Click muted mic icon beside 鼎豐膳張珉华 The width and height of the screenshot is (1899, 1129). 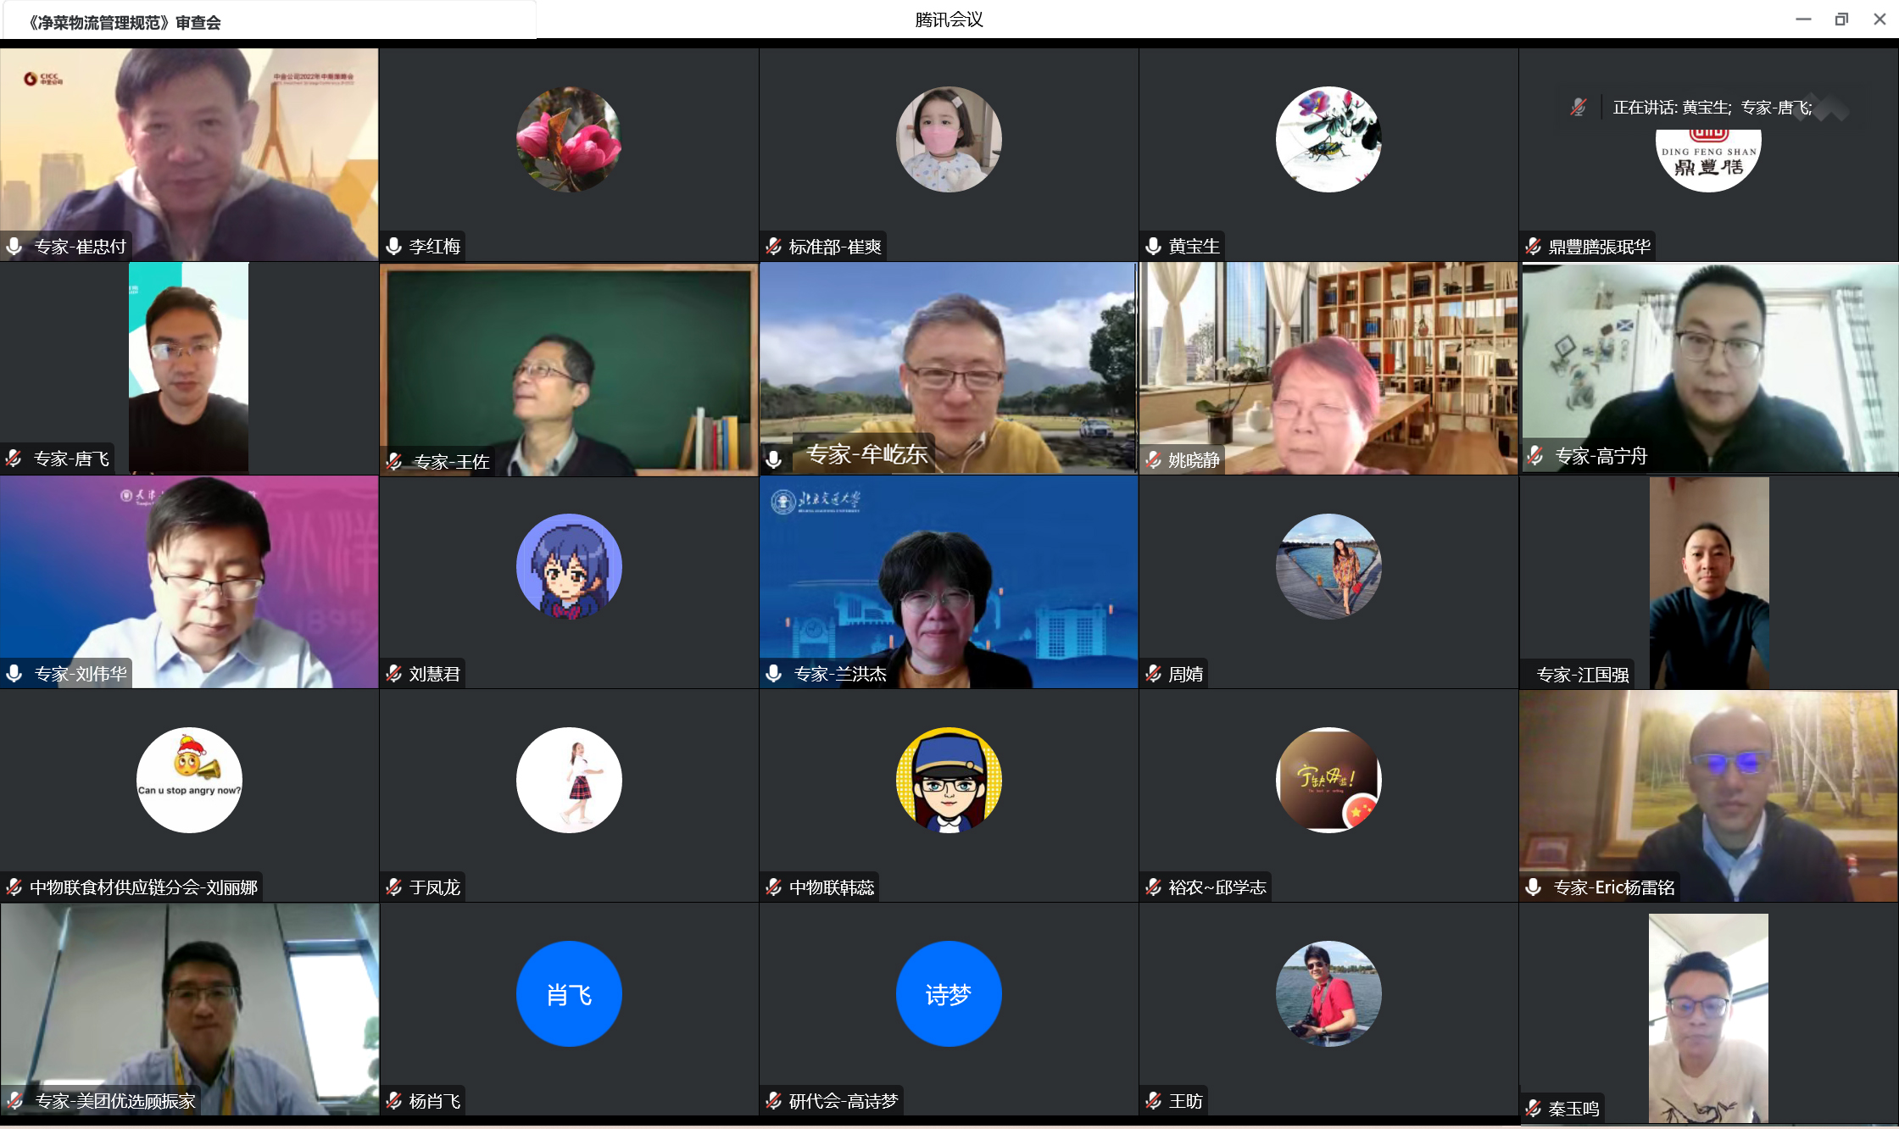pos(1533,247)
